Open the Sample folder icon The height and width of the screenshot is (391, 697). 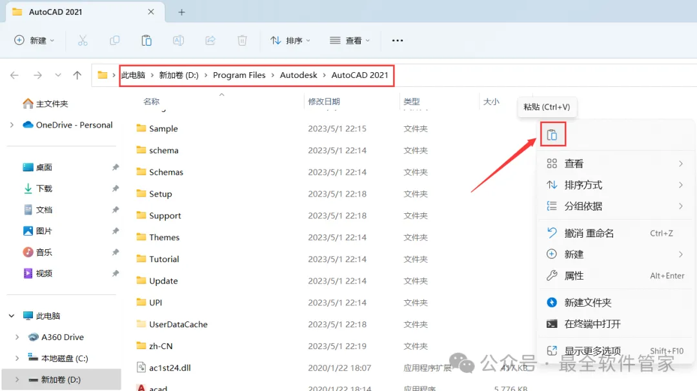[141, 128]
